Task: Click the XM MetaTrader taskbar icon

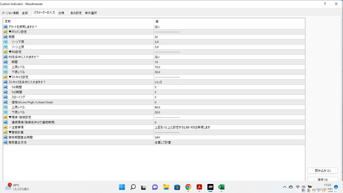Action: [210, 187]
